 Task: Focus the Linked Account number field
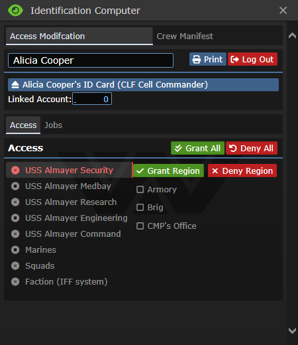point(92,99)
